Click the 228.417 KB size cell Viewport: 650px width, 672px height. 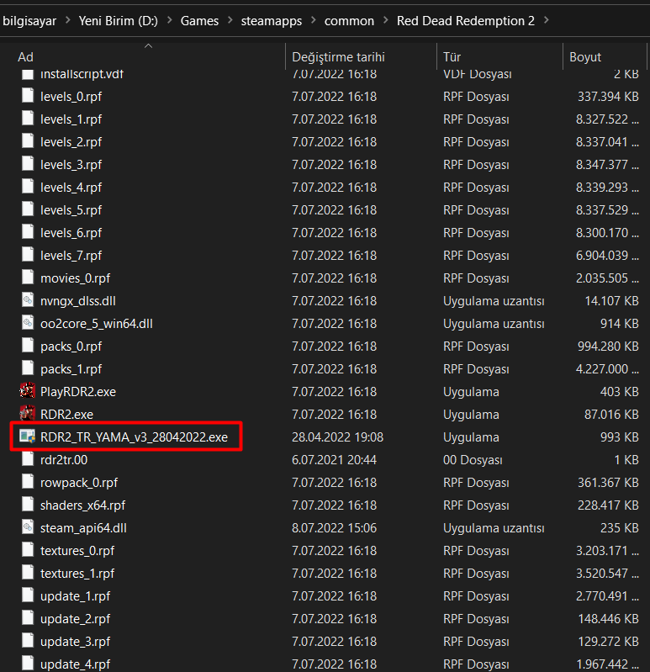point(608,505)
